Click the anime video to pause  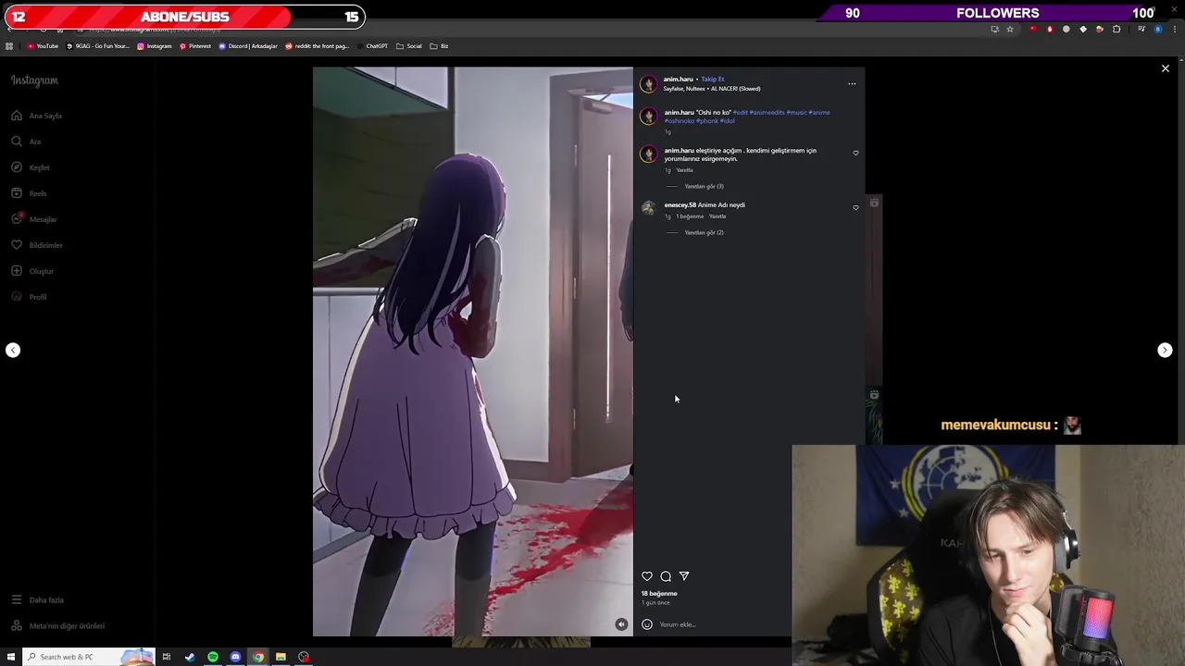pos(473,351)
